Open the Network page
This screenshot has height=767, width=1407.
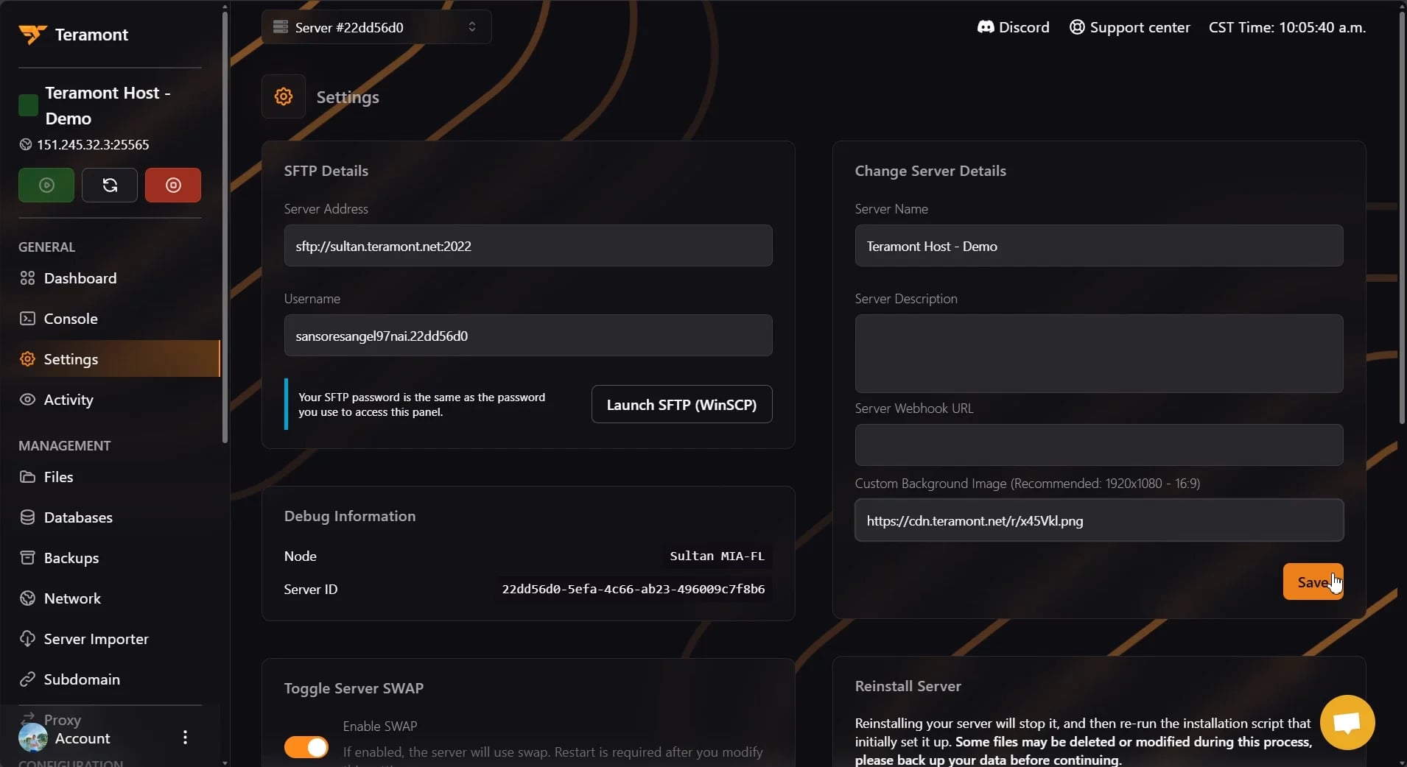pos(110,598)
